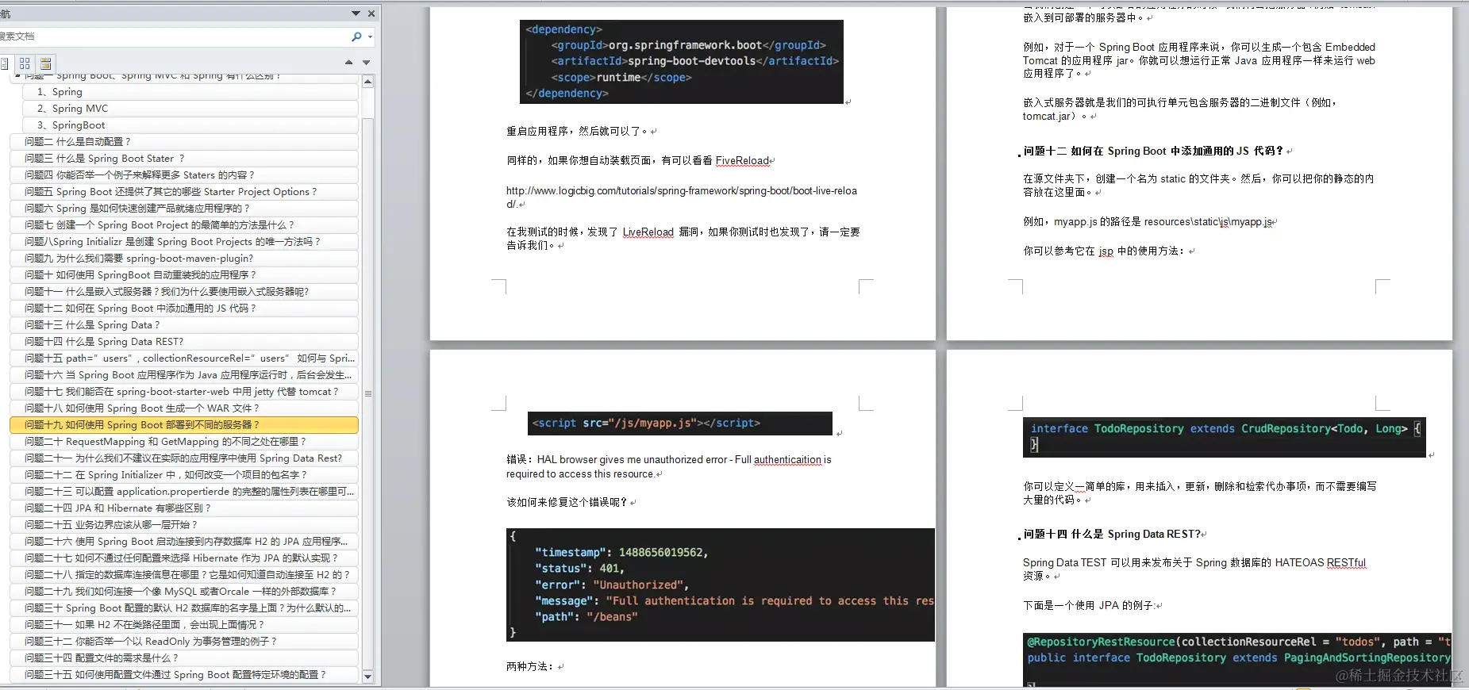Viewport: 1469px width, 690px height.
Task: Jump to 问题三十 默认 H2 数据库名字 heading
Action: click(x=184, y=608)
